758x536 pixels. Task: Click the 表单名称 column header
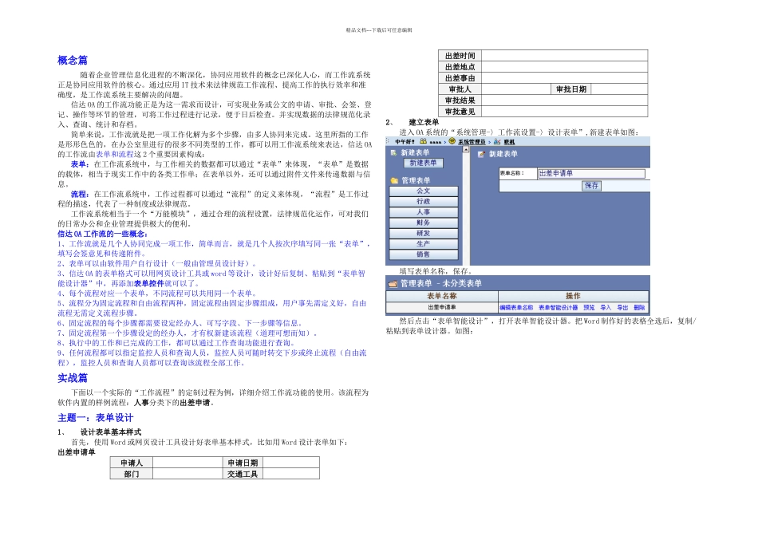point(442,296)
